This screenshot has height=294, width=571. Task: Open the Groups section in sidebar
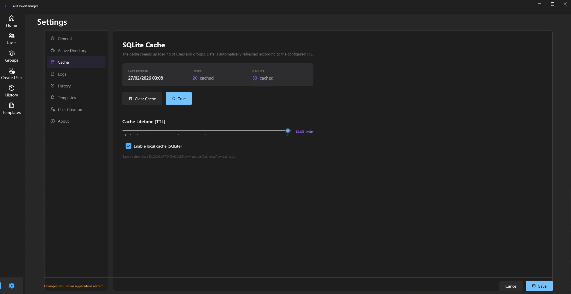[x=12, y=56]
